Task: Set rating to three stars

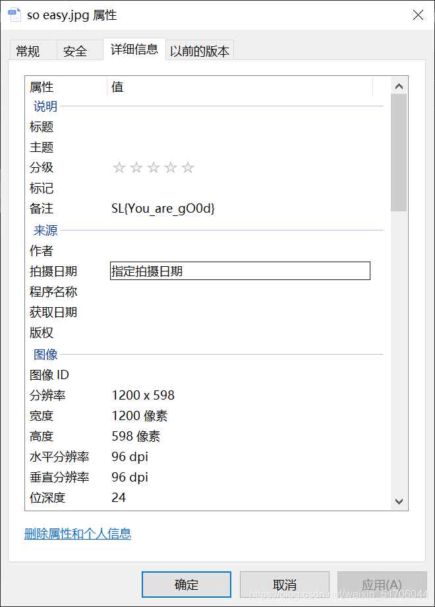Action: pyautogui.click(x=154, y=168)
